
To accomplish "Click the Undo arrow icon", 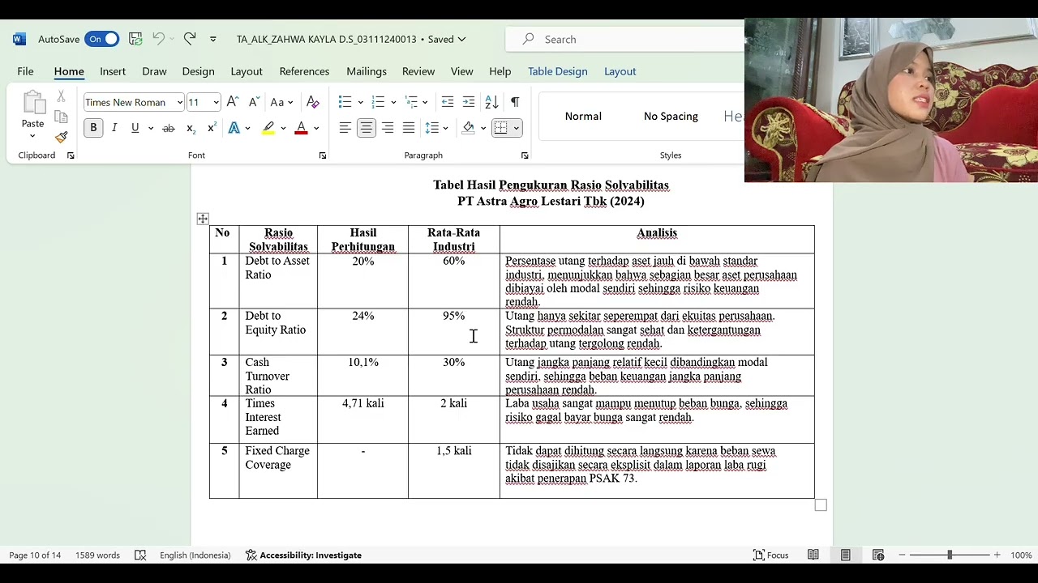I will coord(159,39).
